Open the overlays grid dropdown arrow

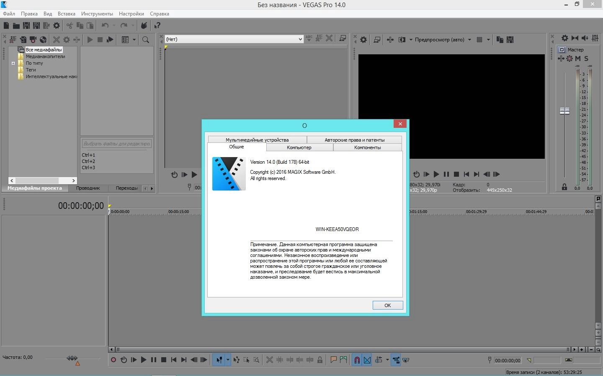point(488,40)
